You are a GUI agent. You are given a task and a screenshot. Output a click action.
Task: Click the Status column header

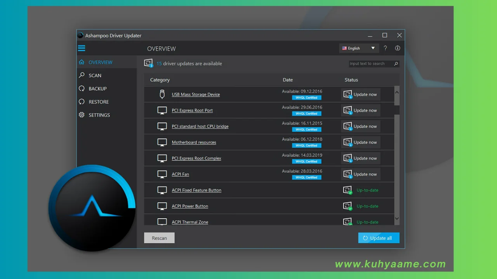click(351, 80)
